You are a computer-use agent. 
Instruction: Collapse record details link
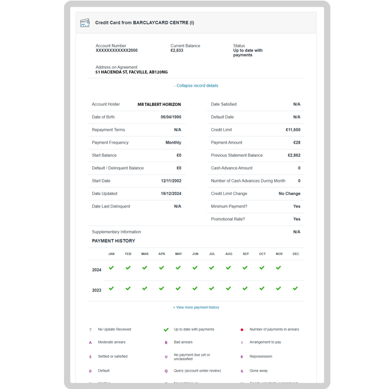pos(196,86)
